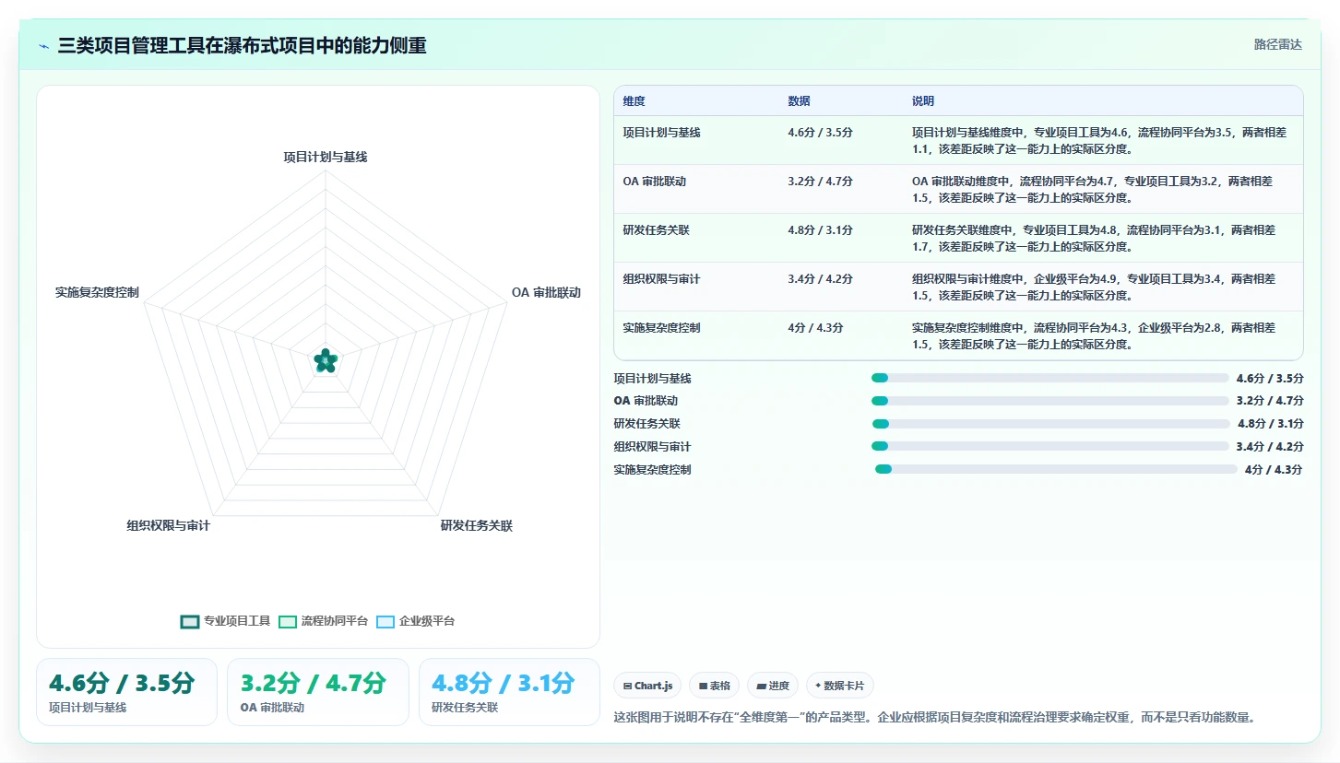
Task: Click 3.4分 / 4.2分 value beside progress bar
Action: tap(1269, 446)
